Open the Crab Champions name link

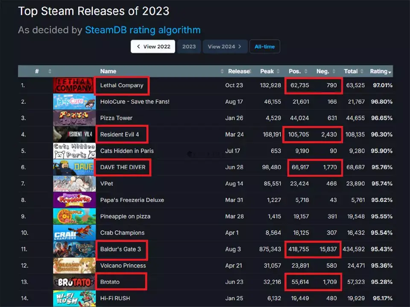tap(122, 233)
